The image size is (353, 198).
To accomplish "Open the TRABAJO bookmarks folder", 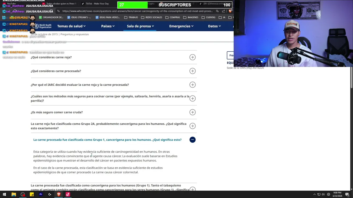I will (131, 17).
